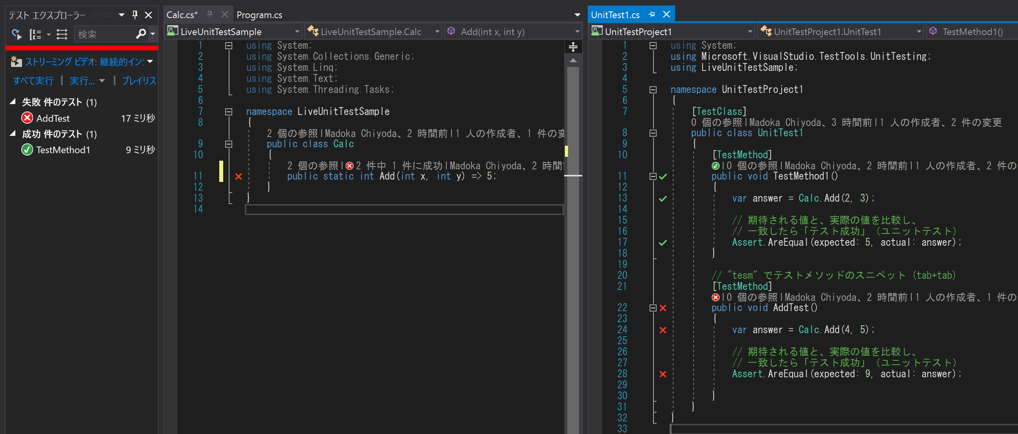Click the group-by hierarchy icon in Test Explorer
This screenshot has height=434, width=1018.
coord(35,34)
